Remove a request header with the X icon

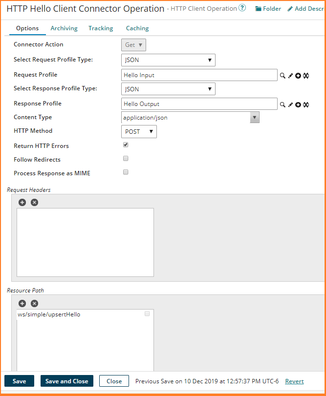pyautogui.click(x=34, y=202)
